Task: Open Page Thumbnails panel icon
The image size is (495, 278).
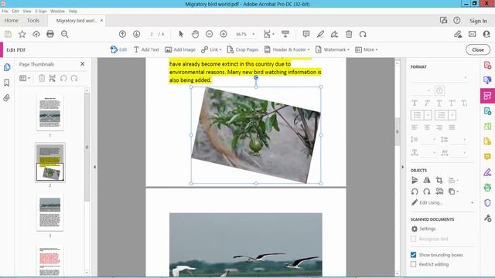Action: point(7,67)
